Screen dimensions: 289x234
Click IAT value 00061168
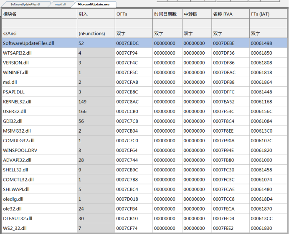coord(269,102)
